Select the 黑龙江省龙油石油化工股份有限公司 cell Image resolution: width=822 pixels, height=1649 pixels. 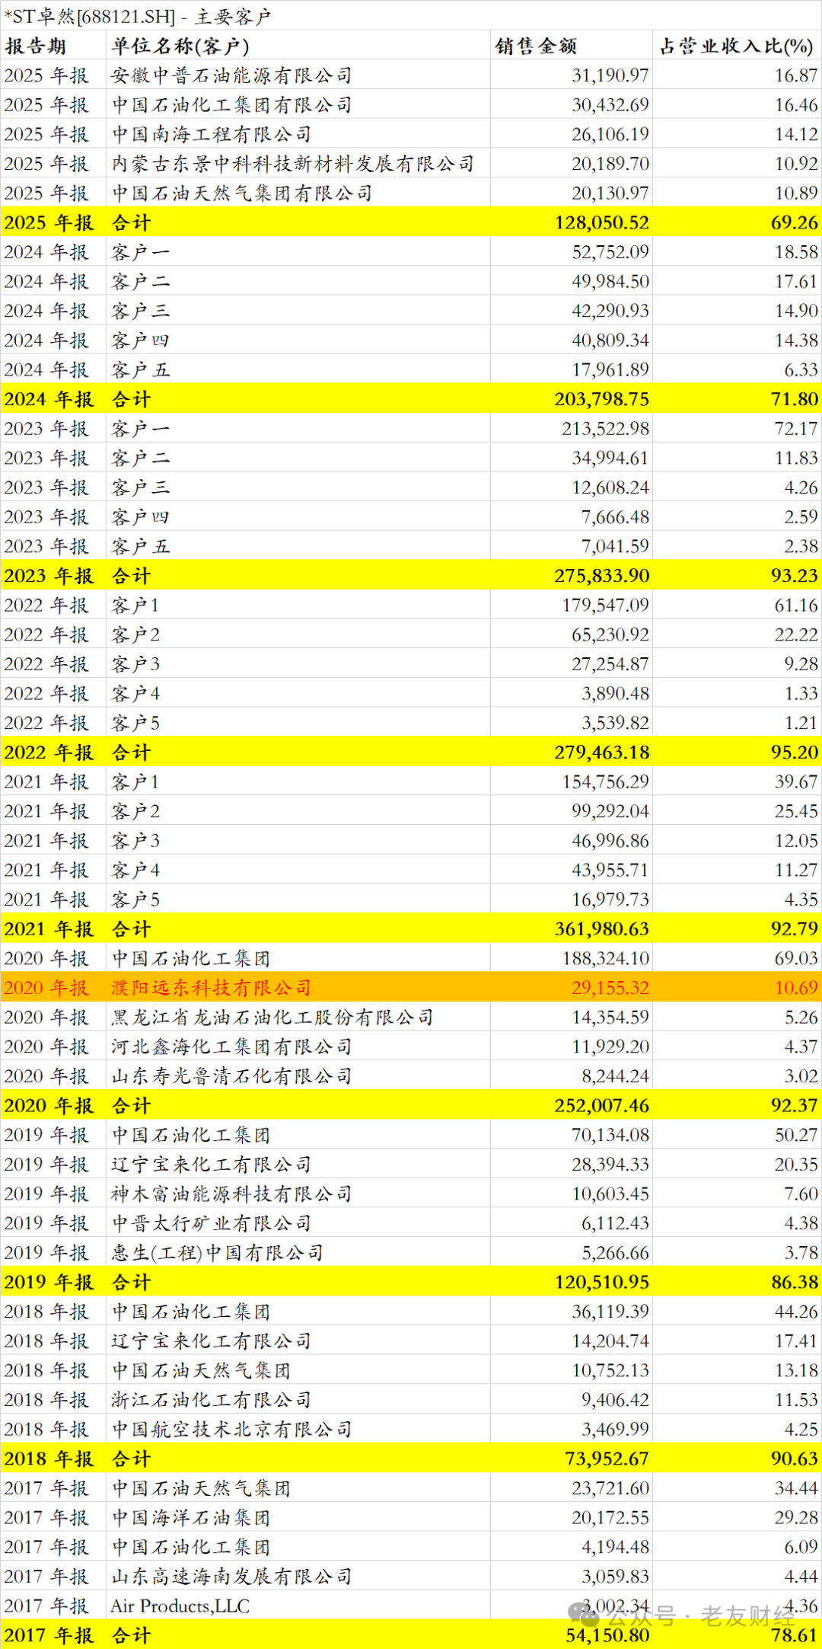(272, 1018)
